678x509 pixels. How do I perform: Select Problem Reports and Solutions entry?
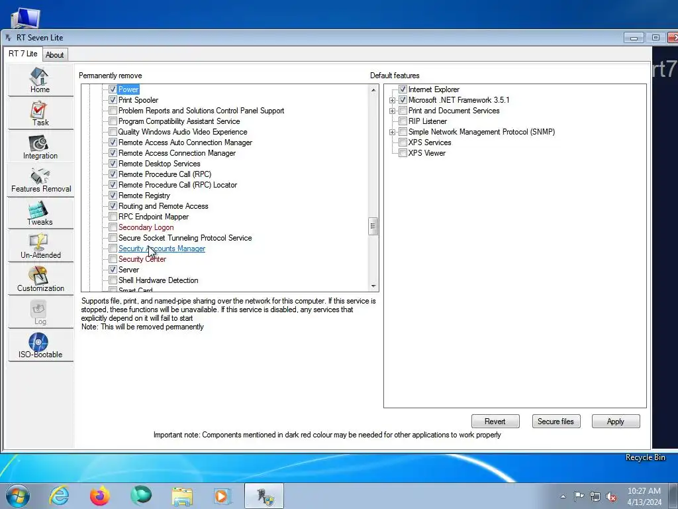coord(201,111)
